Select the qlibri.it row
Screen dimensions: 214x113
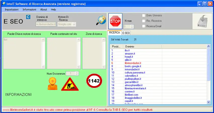tap(158, 60)
